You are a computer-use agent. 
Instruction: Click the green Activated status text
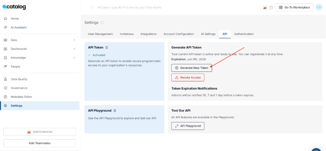99,55
